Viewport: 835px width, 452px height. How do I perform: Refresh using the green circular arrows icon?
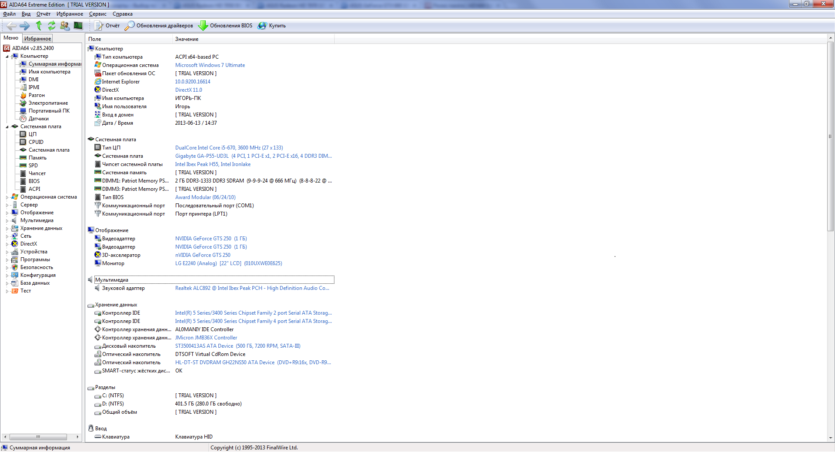pos(52,26)
